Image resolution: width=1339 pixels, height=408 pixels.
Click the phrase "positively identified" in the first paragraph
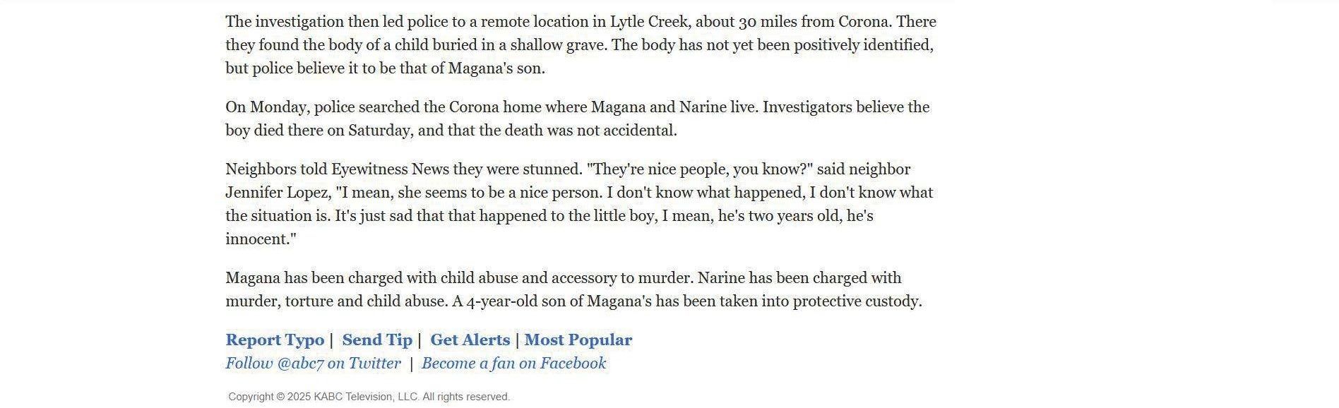click(862, 45)
